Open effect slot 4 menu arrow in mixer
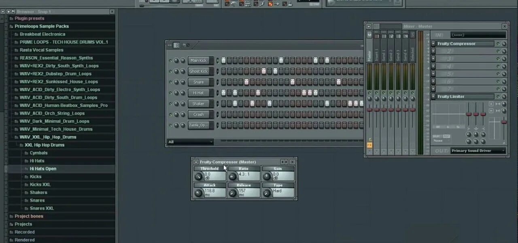 click(x=433, y=66)
